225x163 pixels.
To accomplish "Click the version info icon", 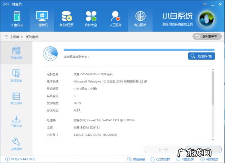I will 7,159.
